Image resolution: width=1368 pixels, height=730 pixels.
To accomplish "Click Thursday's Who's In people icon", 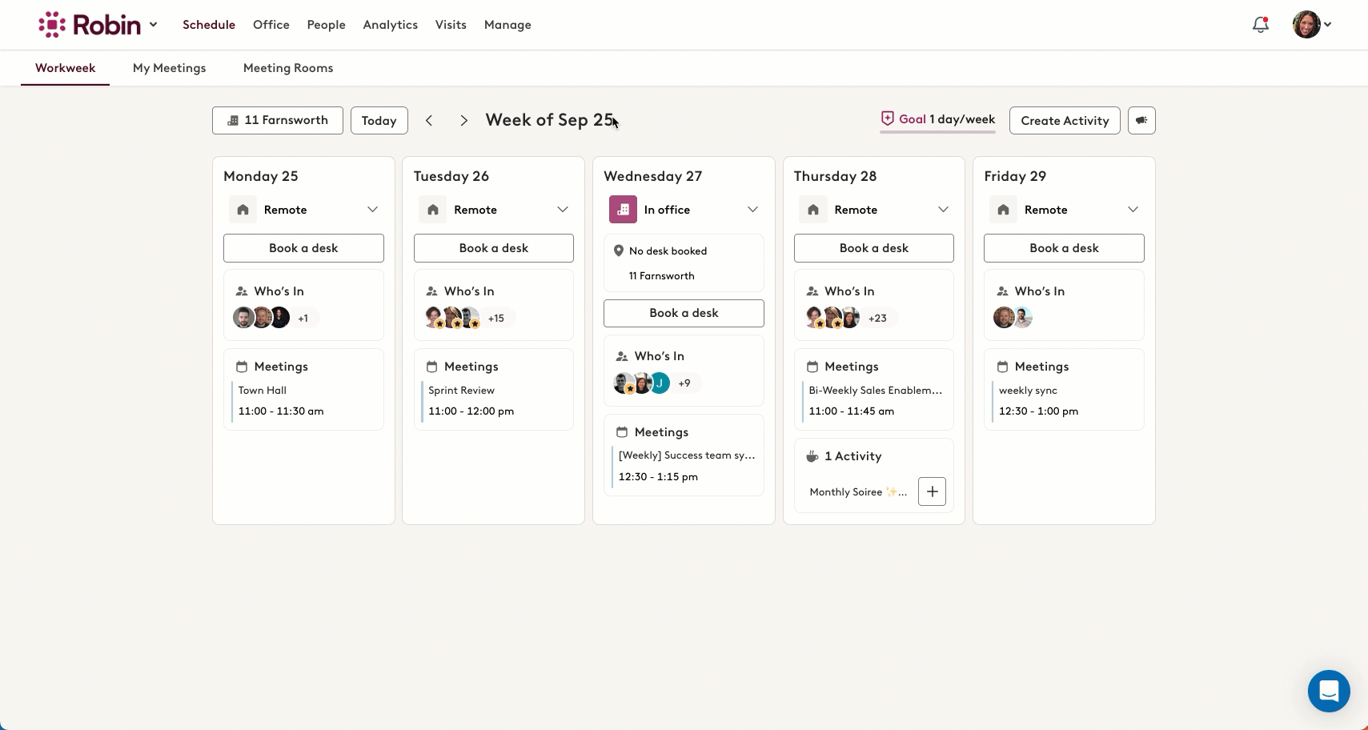I will [812, 291].
